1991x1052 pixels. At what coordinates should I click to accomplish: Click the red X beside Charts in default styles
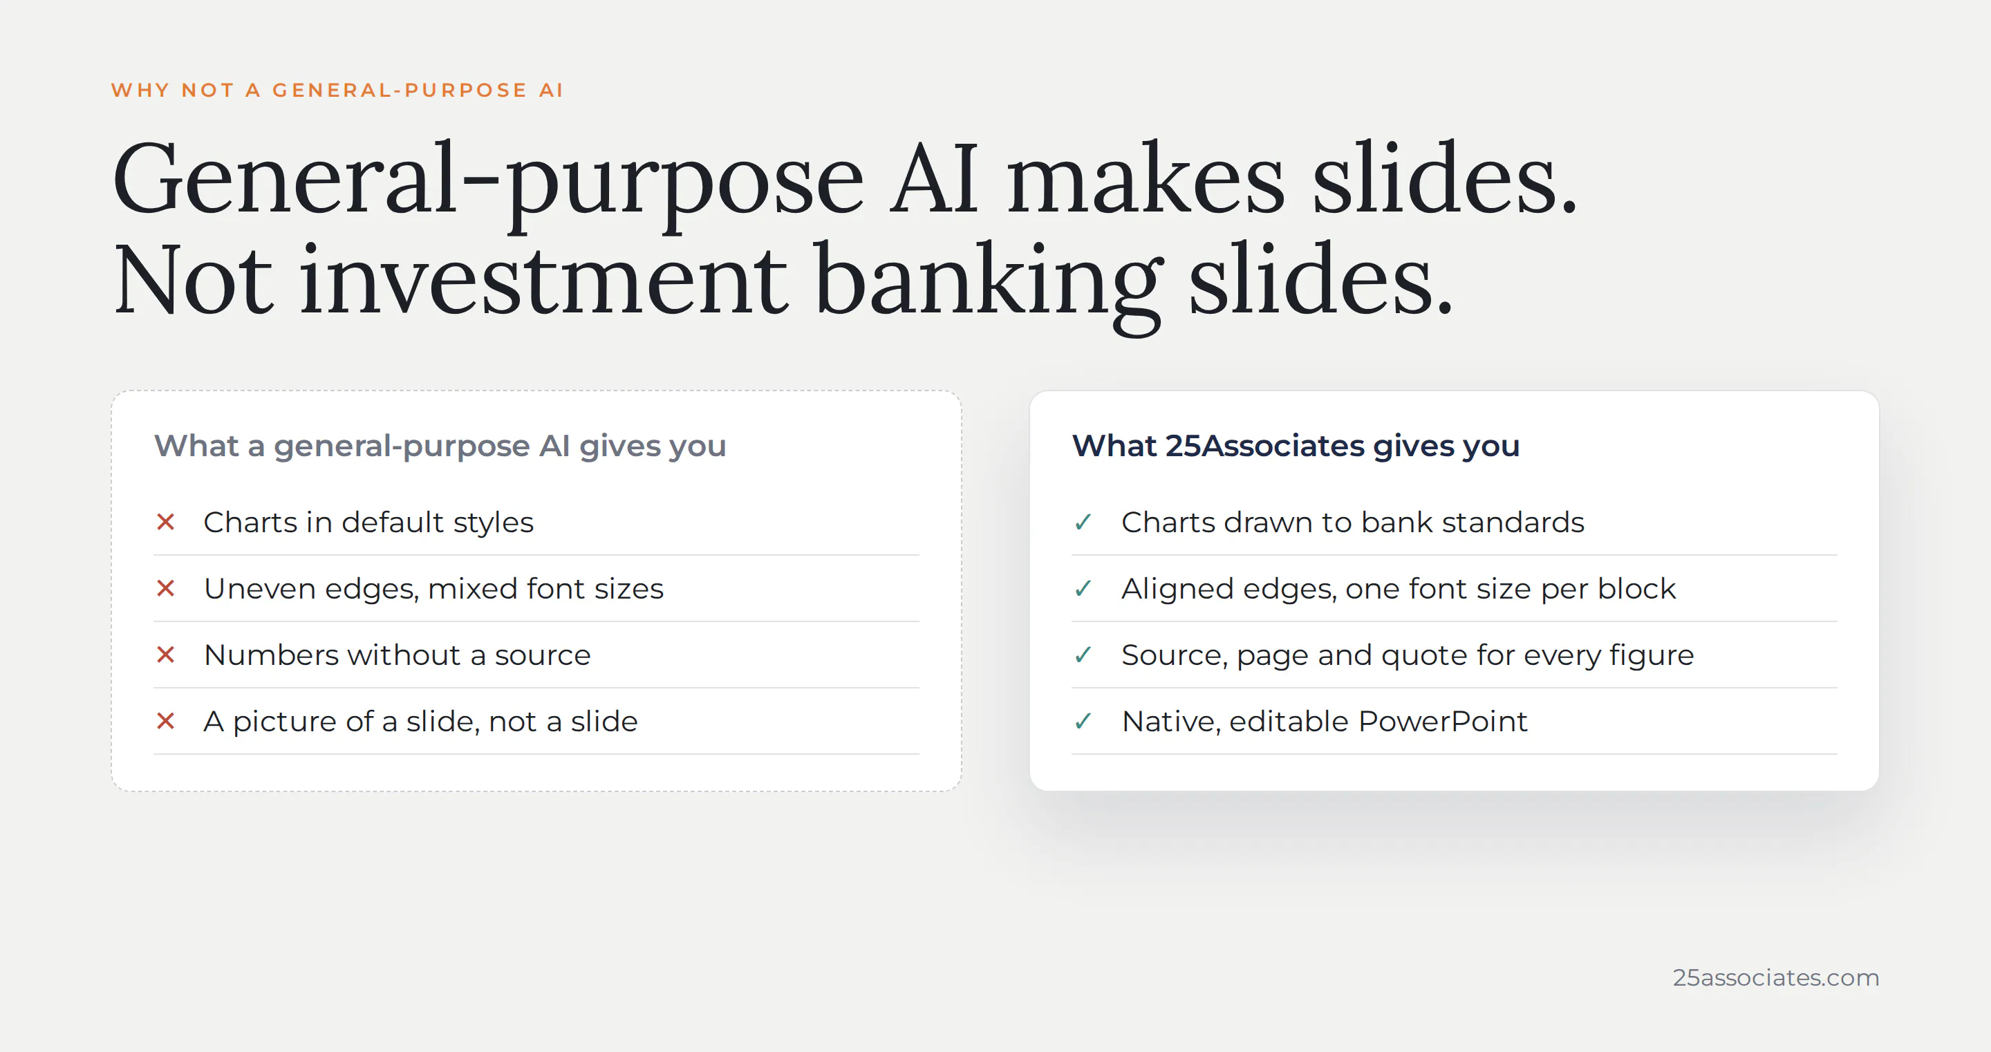click(165, 523)
